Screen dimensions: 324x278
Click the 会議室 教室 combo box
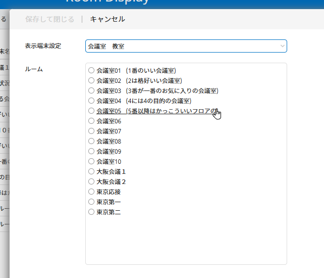click(x=182, y=46)
